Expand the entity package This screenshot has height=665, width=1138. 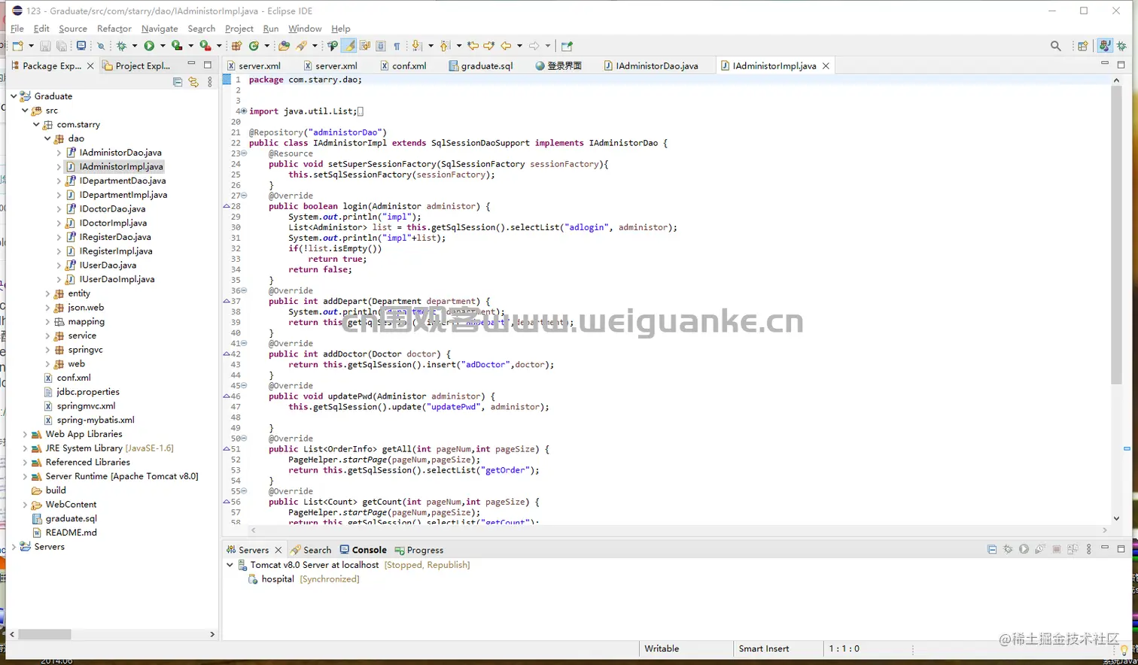coord(47,293)
